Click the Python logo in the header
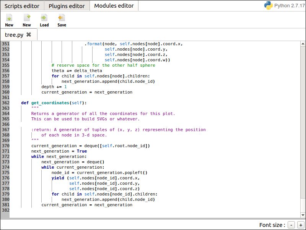The image size is (306, 230). pos(268,5)
